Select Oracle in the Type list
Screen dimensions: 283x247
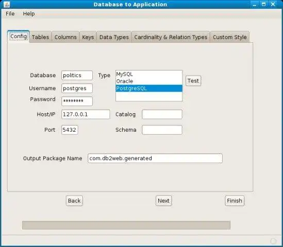click(149, 81)
